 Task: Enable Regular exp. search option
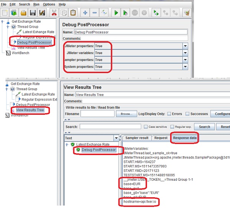(x=172, y=127)
